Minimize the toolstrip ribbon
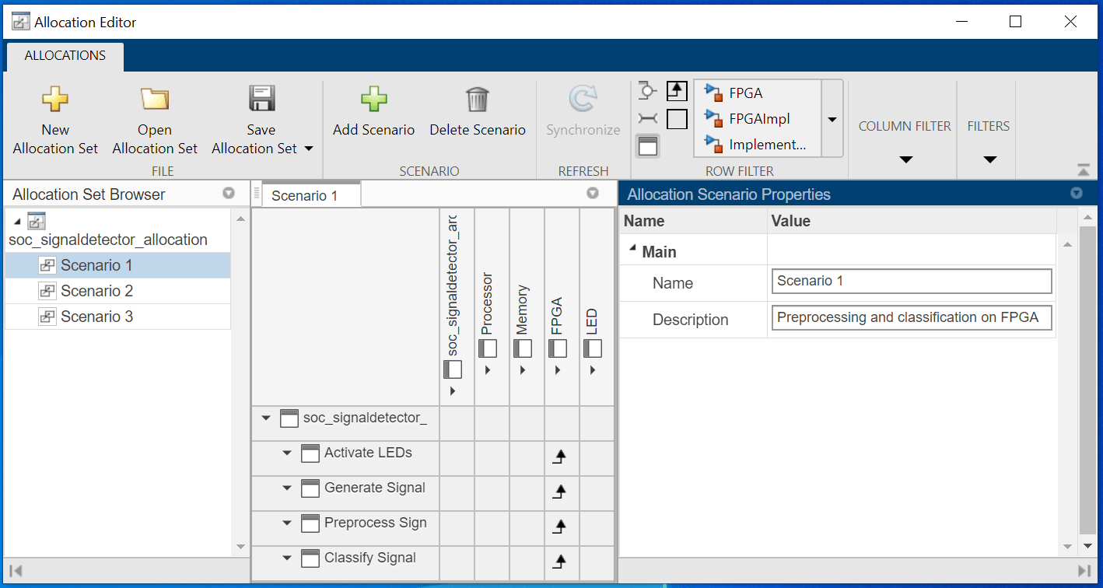The height and width of the screenshot is (588, 1103). (x=1083, y=170)
